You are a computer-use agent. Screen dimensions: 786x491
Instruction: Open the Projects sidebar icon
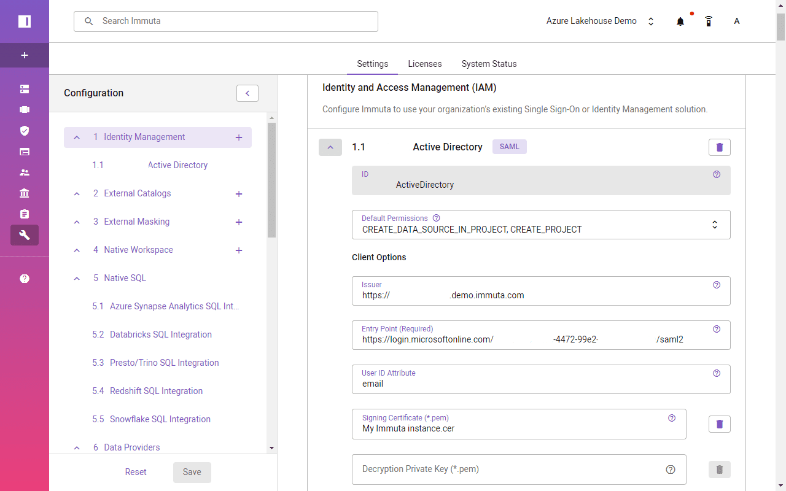pos(25,110)
